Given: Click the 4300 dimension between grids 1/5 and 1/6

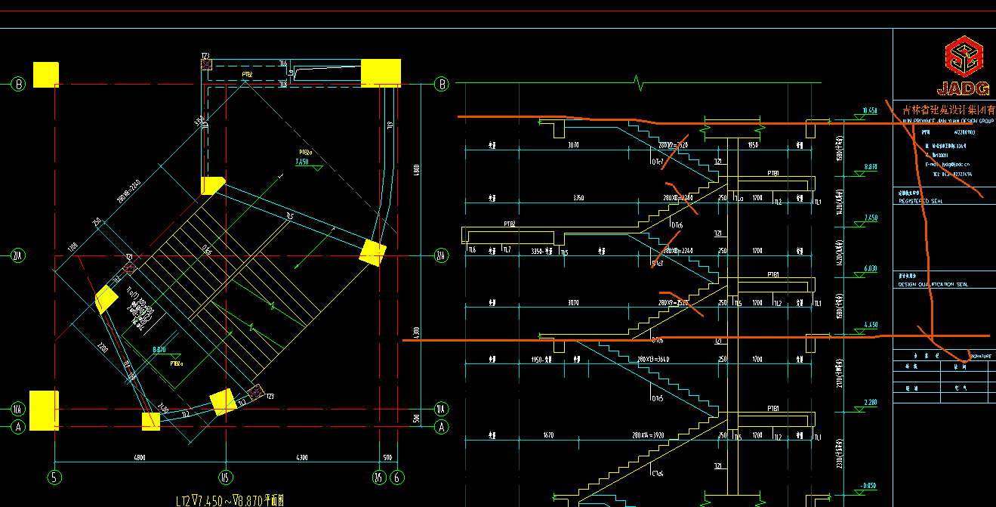Looking at the screenshot, I should pos(302,457).
